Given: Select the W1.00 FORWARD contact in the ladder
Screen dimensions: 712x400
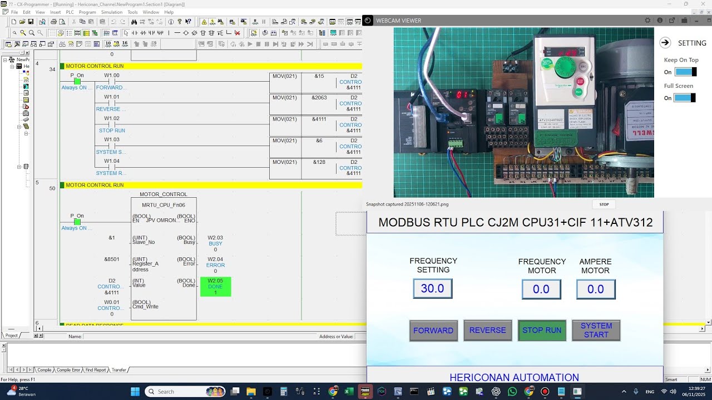Looking at the screenshot, I should 111,81.
